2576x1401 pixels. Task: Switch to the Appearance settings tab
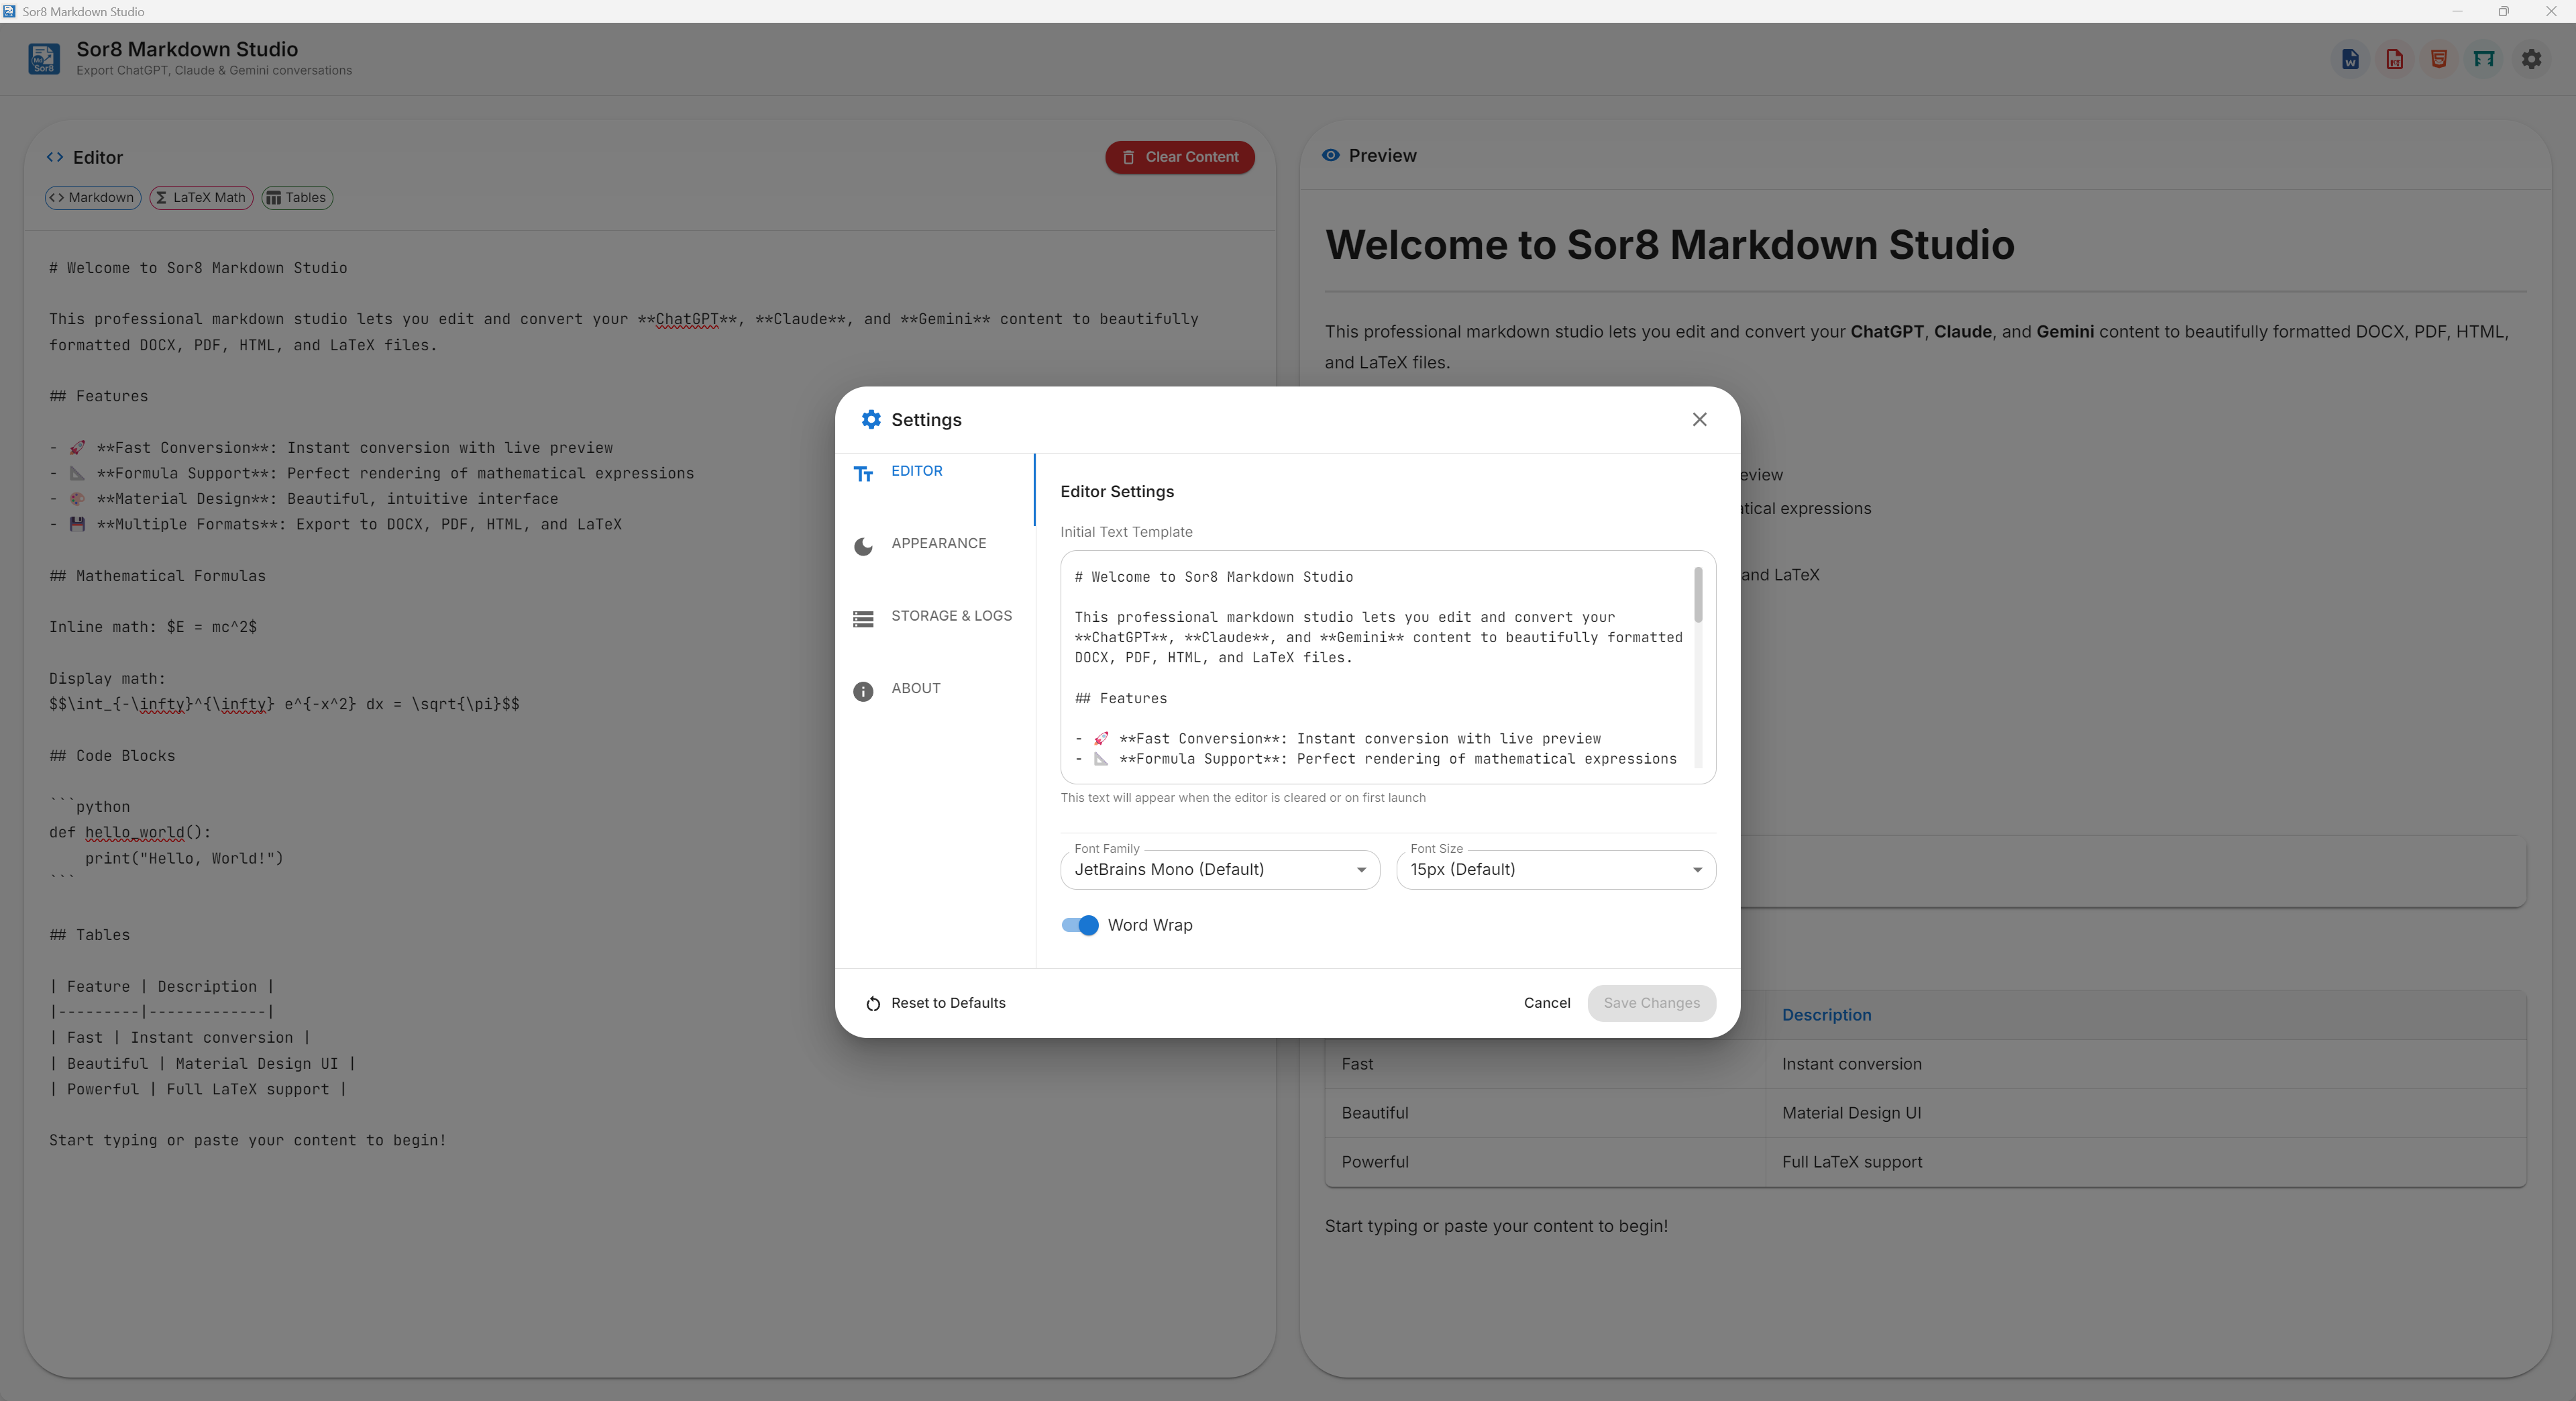937,544
